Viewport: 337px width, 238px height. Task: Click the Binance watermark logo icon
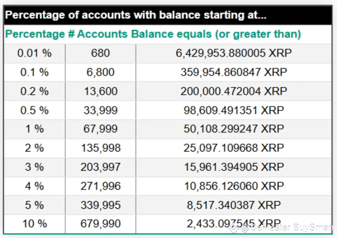pyautogui.click(x=234, y=228)
